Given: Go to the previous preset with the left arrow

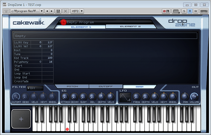Looking at the screenshot, I should click(47, 11).
